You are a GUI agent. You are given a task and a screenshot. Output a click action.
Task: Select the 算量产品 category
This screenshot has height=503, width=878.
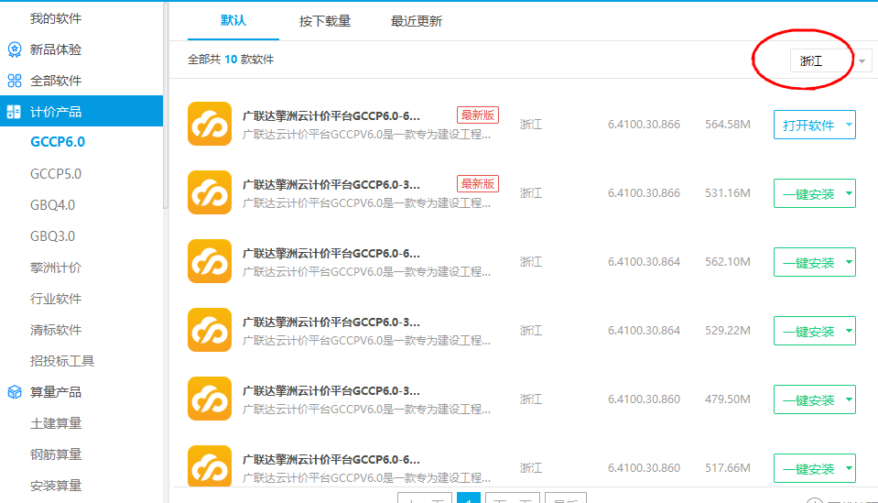[56, 392]
